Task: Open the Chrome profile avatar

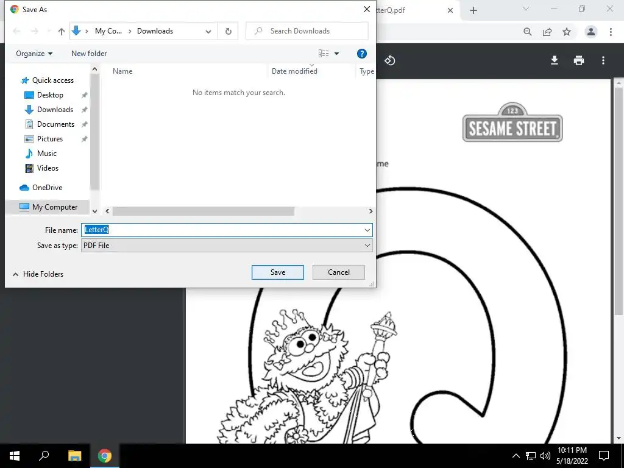Action: 591,32
